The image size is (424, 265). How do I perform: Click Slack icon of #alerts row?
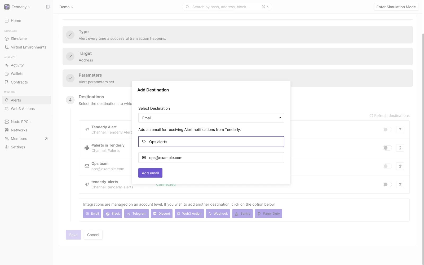(x=87, y=148)
